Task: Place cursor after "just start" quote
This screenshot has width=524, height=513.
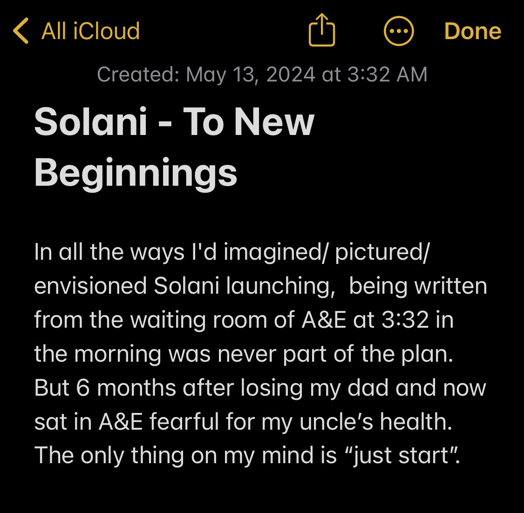Action: point(462,456)
